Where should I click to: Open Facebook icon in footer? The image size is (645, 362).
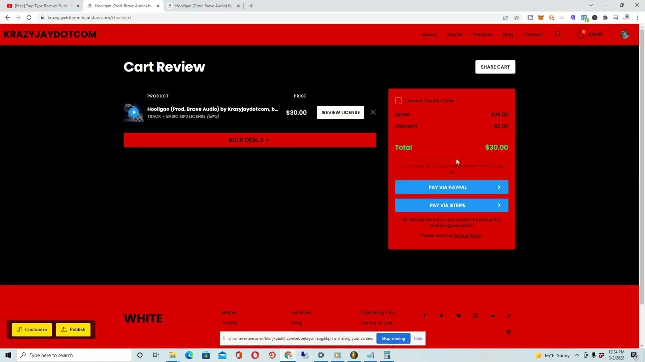point(425,316)
